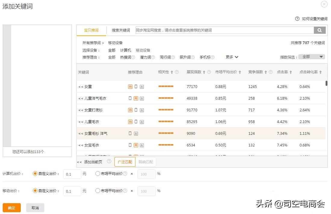This screenshot has height=214, width=331.
Task: Select 自定义出价 radio for 计算机出价
Action: tap(35, 173)
